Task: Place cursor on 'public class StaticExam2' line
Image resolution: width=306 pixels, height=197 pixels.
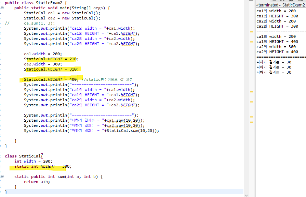Action: [x=36, y=3]
